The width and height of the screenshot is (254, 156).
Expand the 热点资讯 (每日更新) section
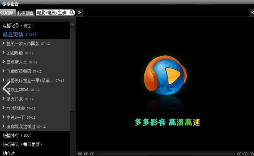pyautogui.click(x=22, y=144)
